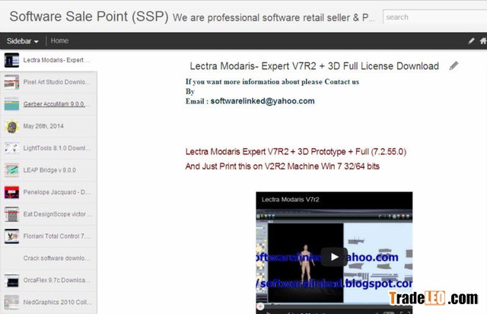The height and width of the screenshot is (314, 487).
Task: Click the Eat DesignScope post thumbnail
Action: [12, 214]
